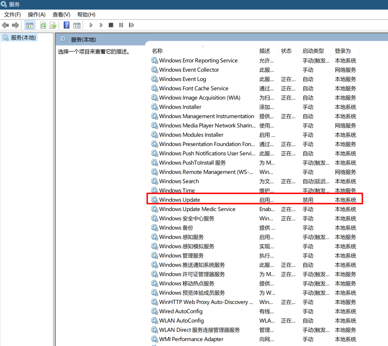The height and width of the screenshot is (346, 388).
Task: Select Windows Image Acquisition (WIA) service name
Action: coord(200,98)
